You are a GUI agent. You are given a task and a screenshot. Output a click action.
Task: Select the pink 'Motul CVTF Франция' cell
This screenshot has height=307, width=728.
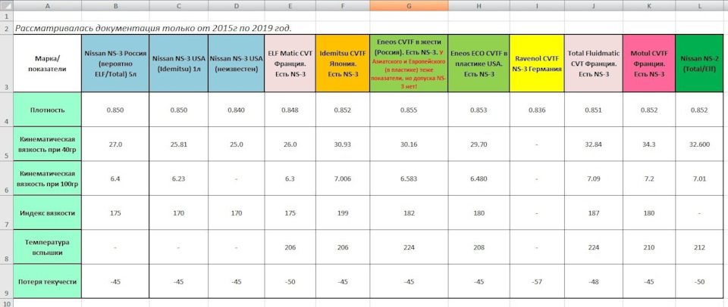point(648,64)
